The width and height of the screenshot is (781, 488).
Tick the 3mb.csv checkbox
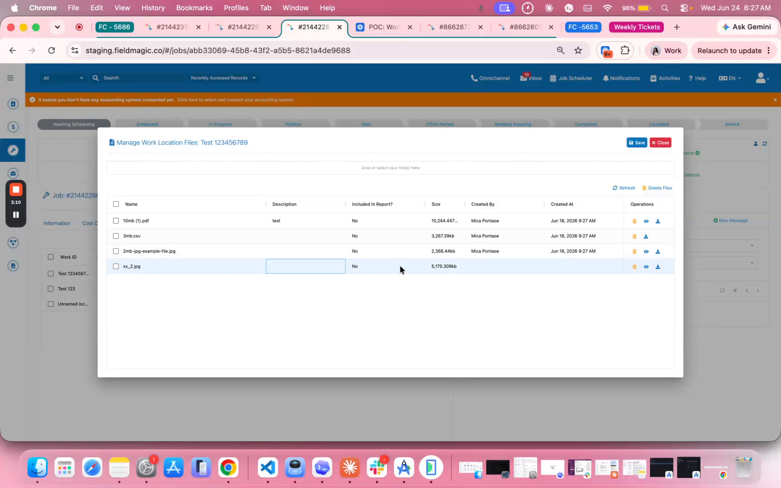coord(116,236)
